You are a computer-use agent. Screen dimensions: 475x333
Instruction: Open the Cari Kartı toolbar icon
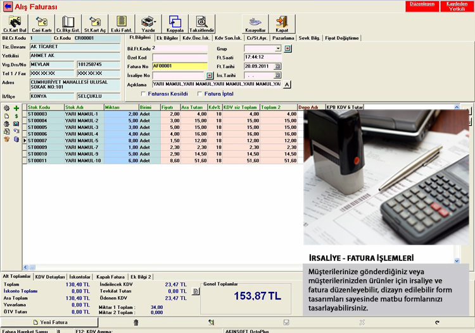42,23
